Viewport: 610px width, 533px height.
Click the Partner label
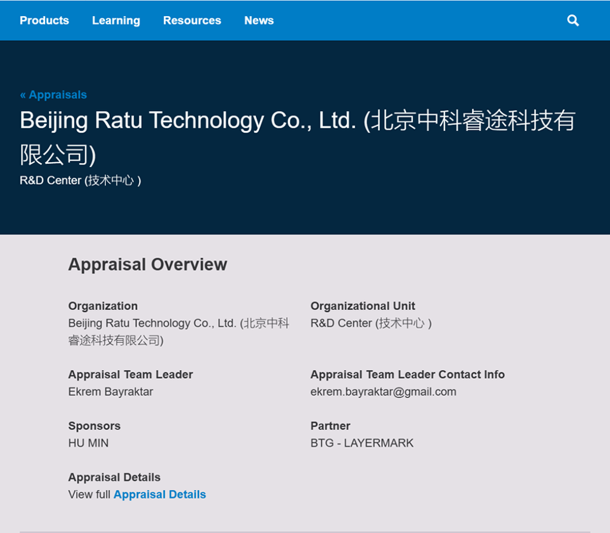[x=330, y=426]
